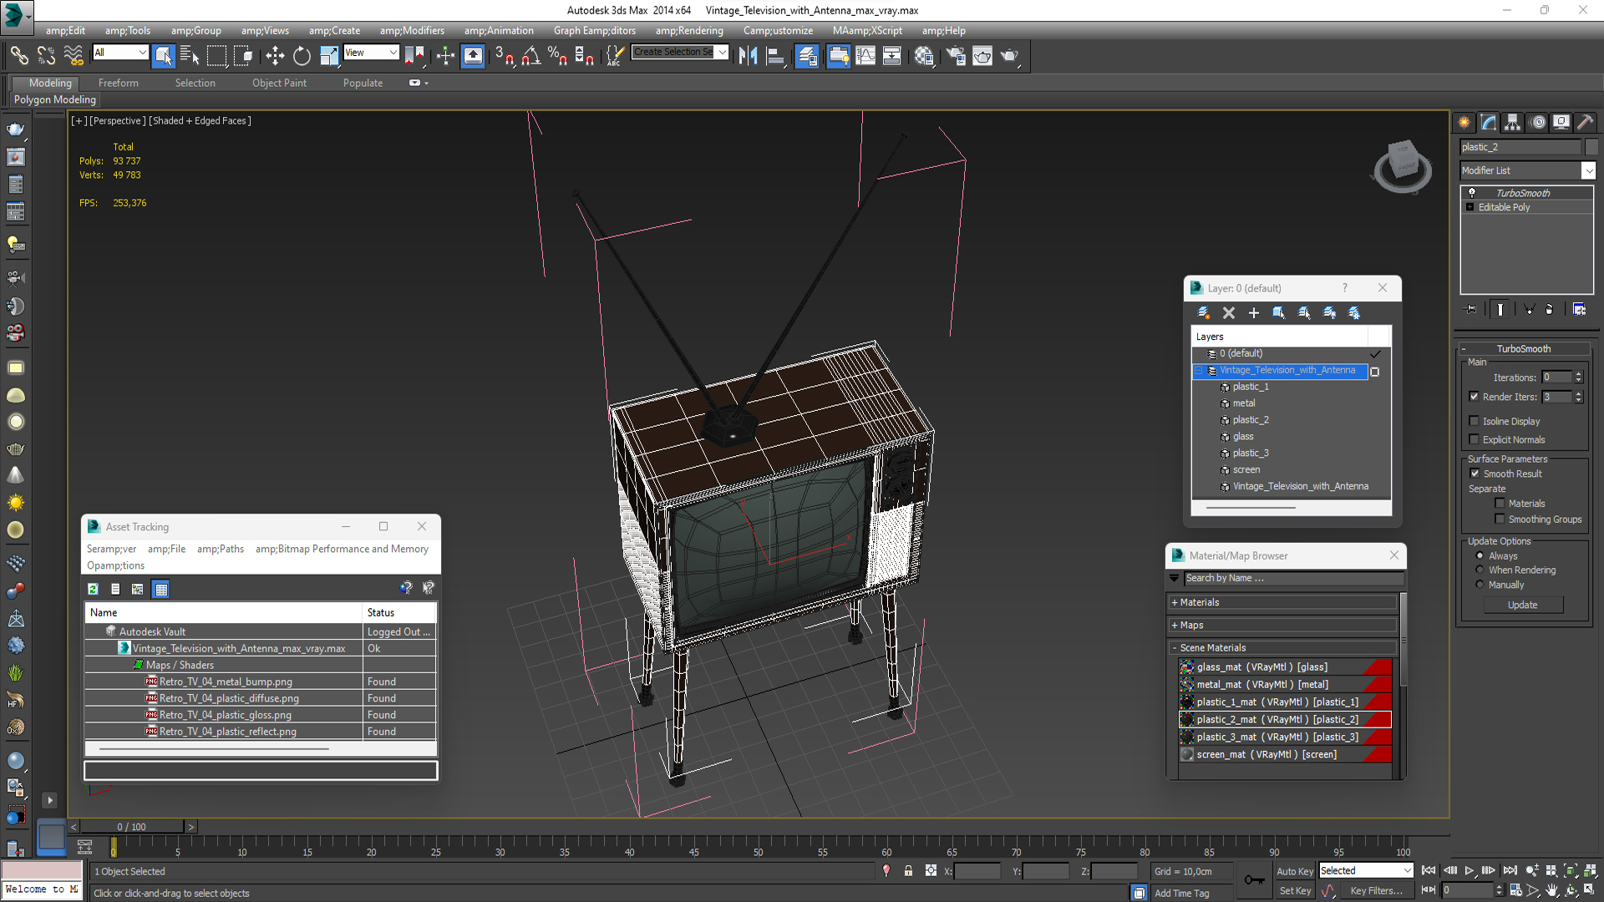
Task: Open Key Filters dialog button
Action: pos(1376,891)
